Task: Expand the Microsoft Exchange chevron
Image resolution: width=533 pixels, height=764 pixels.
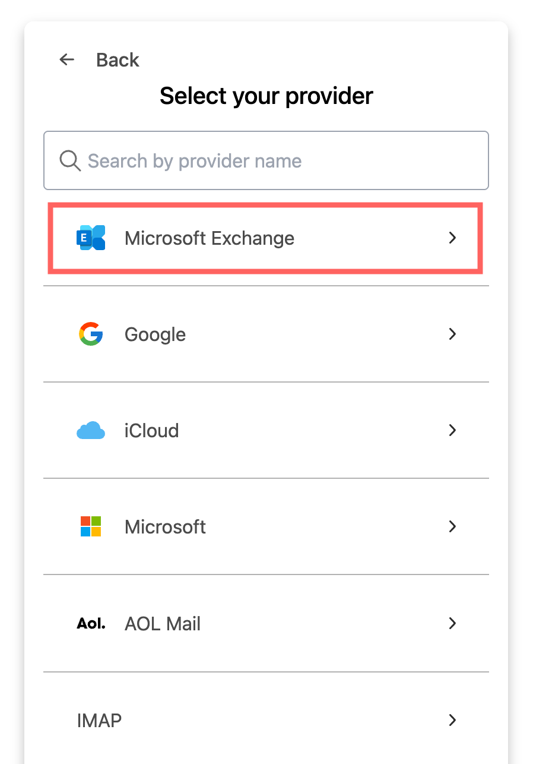Action: [452, 238]
